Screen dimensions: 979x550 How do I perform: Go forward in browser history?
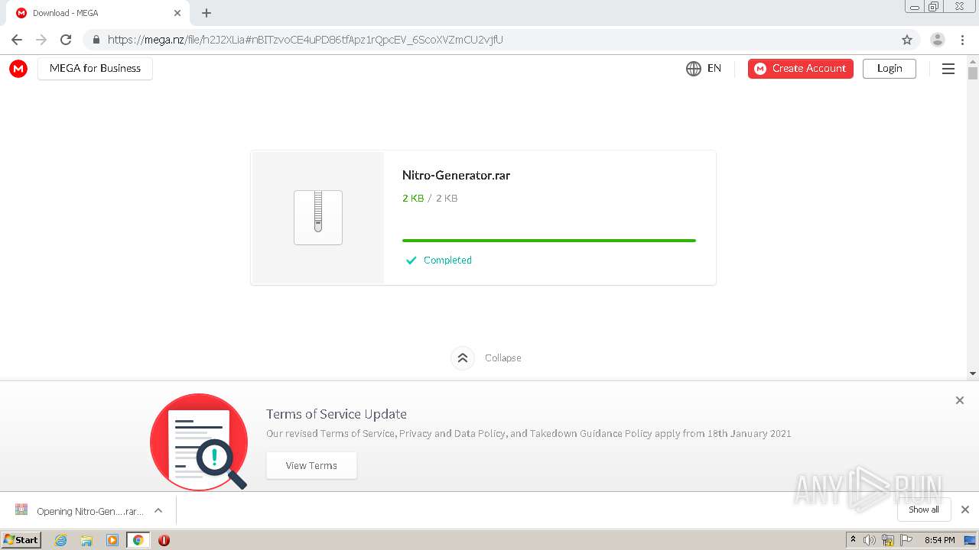(41, 40)
